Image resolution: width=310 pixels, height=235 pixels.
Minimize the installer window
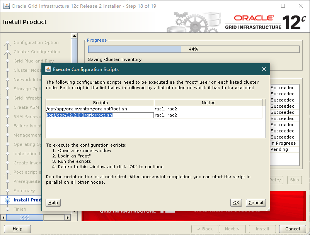tap(266, 6)
